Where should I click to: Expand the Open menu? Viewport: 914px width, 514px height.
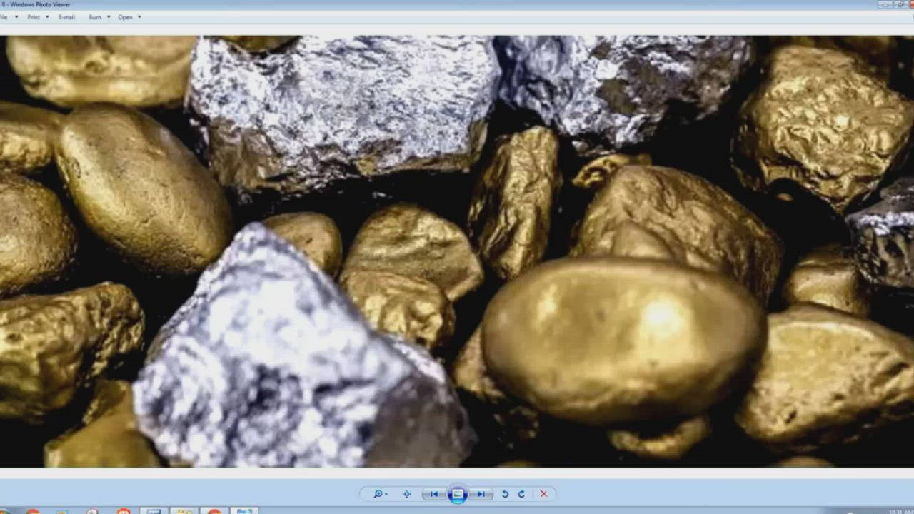click(x=129, y=17)
